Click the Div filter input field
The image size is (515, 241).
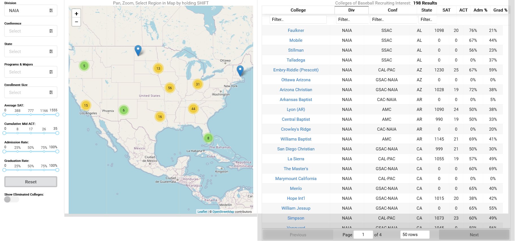pos(352,19)
